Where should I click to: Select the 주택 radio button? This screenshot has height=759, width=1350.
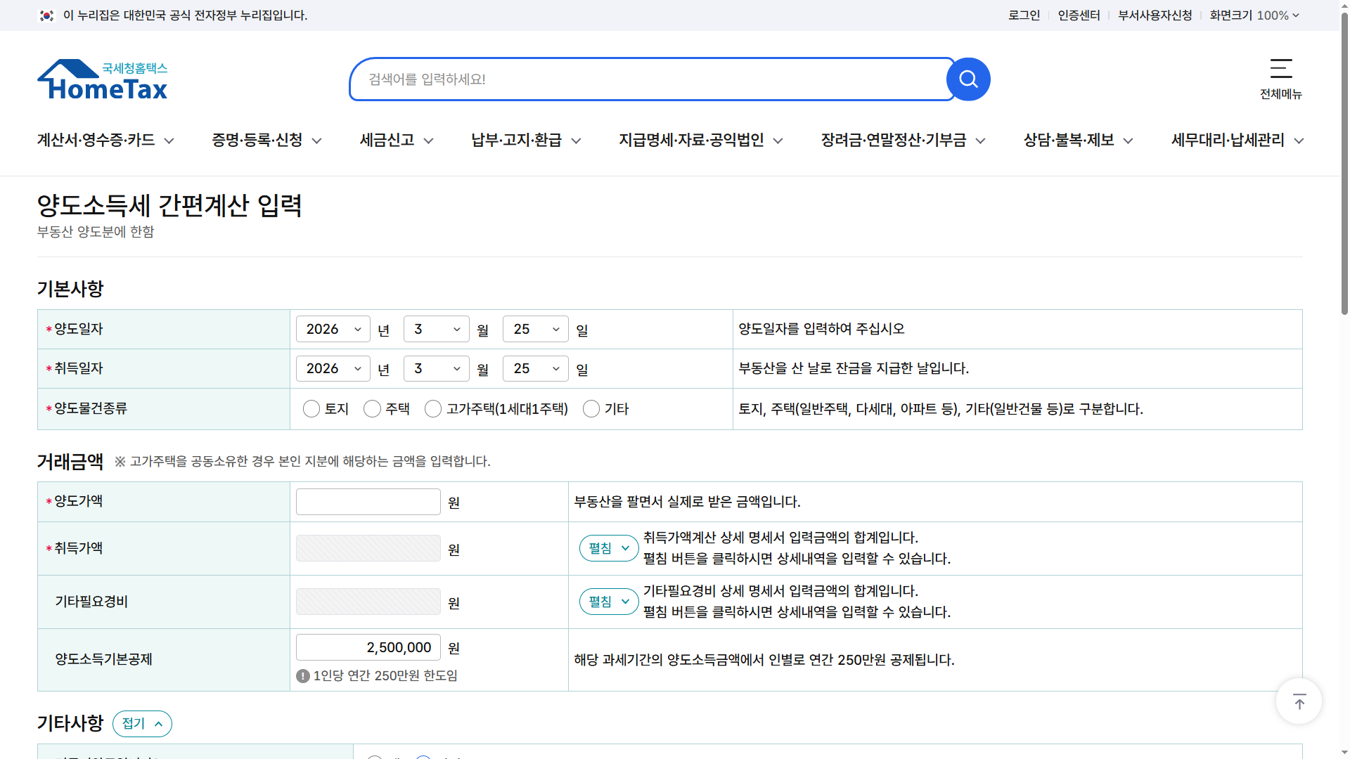point(372,408)
